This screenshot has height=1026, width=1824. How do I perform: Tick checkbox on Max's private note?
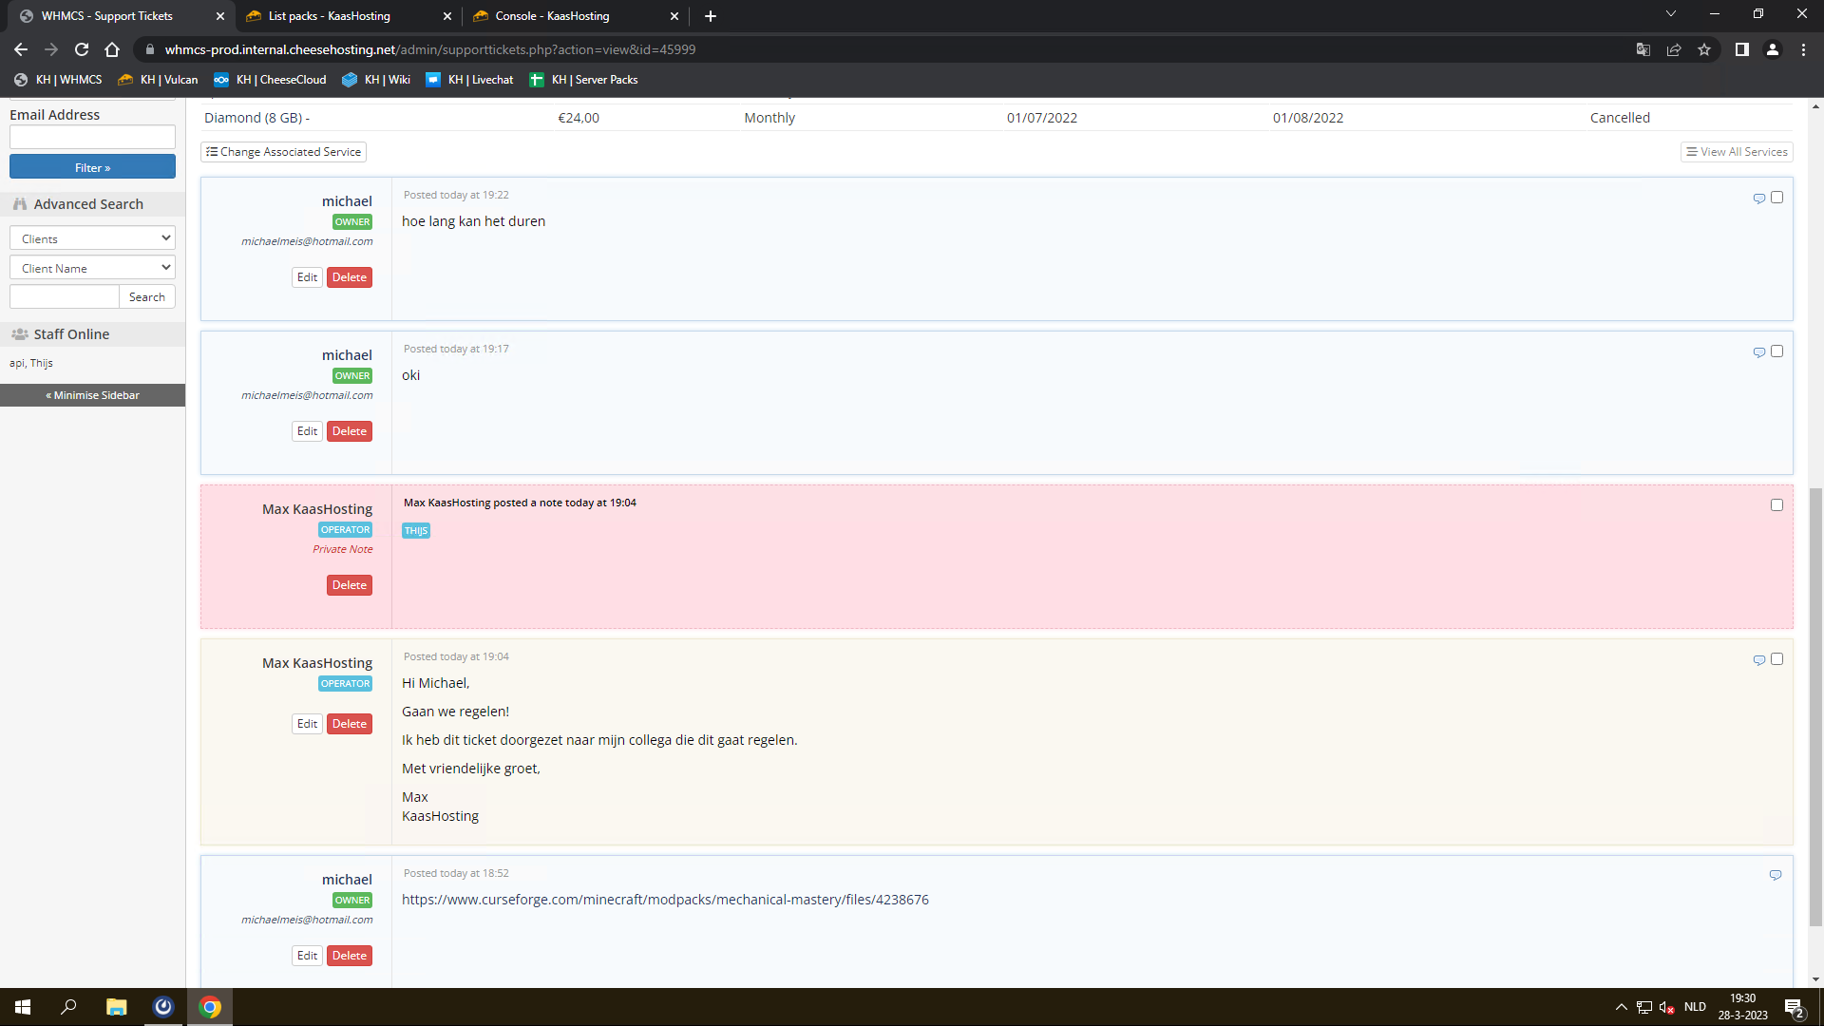[x=1776, y=505]
